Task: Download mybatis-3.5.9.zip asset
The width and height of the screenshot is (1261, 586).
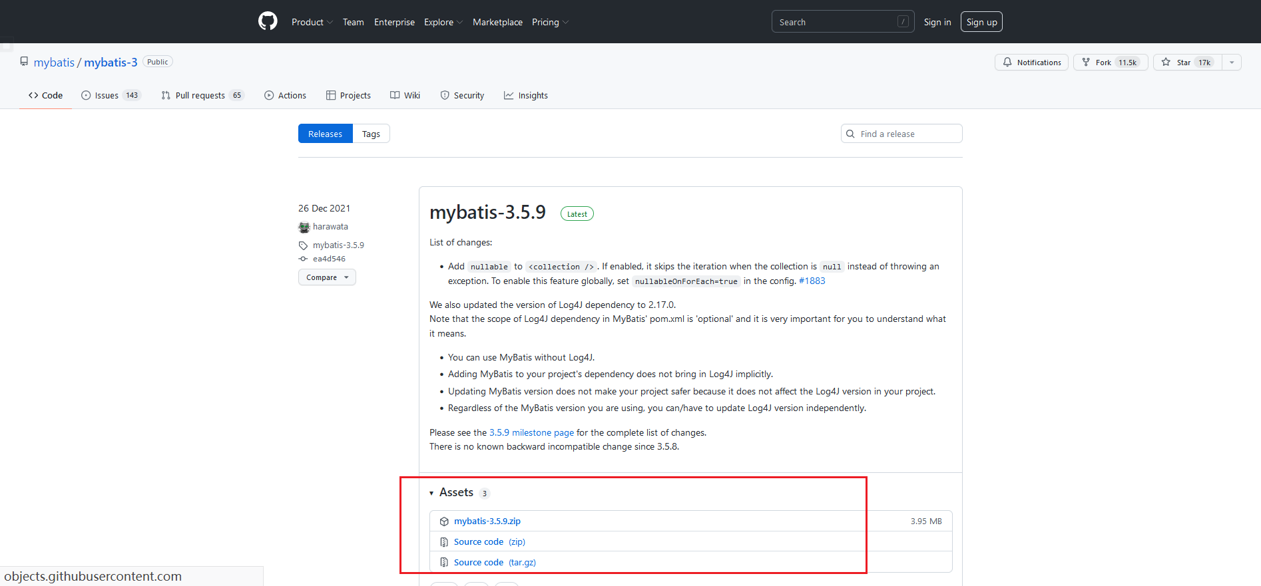Action: [487, 521]
